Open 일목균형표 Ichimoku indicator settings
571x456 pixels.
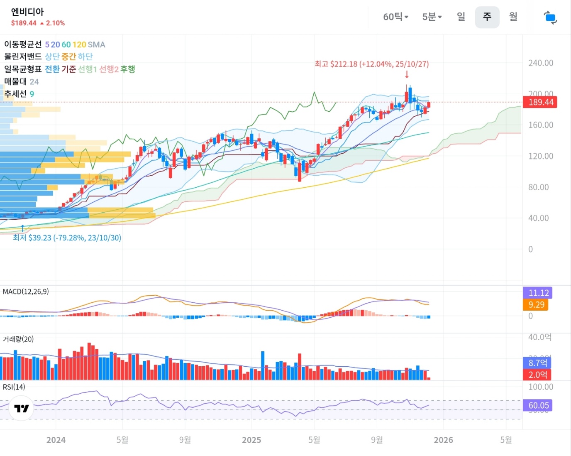[23, 69]
